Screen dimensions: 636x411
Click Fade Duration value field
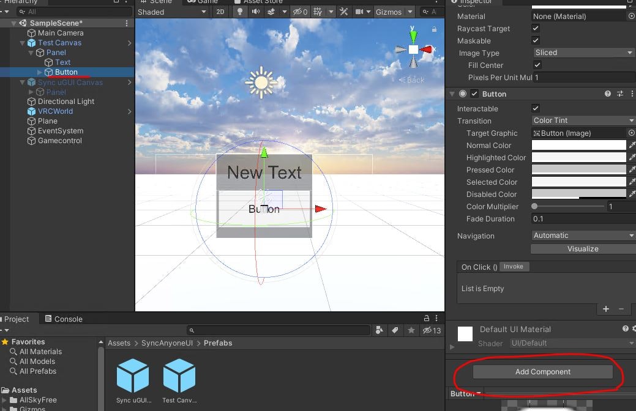(x=584, y=219)
